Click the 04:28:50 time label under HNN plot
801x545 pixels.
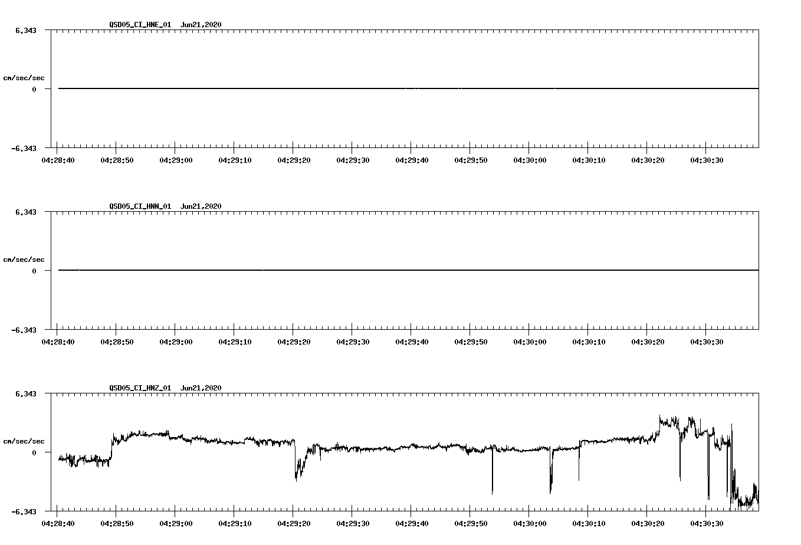(117, 342)
